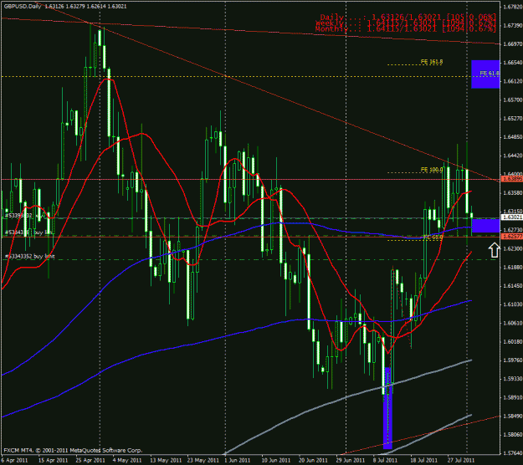Click the 1.66970 price scale value
The height and width of the screenshot is (465, 523).
coord(512,44)
